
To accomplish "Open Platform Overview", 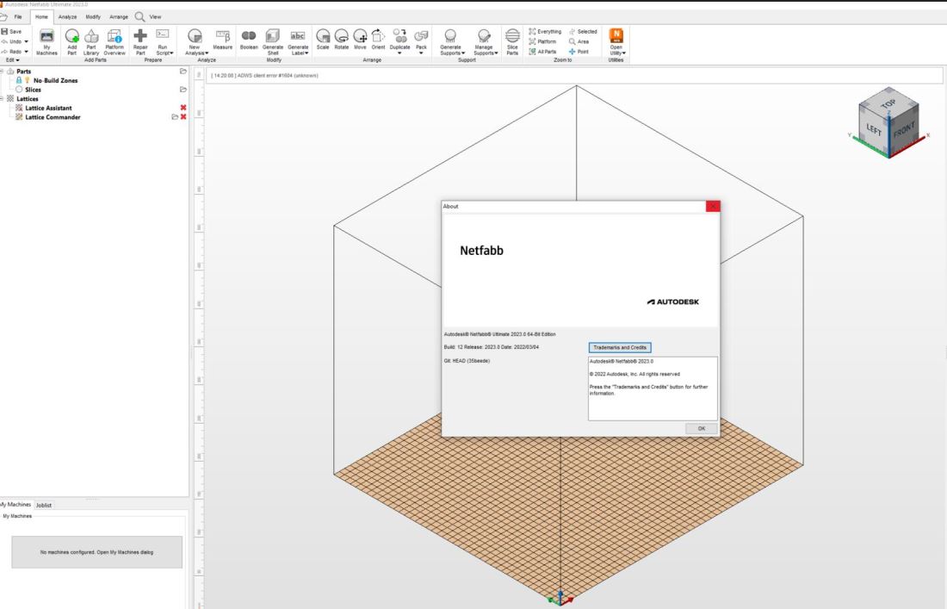I will tap(115, 41).
